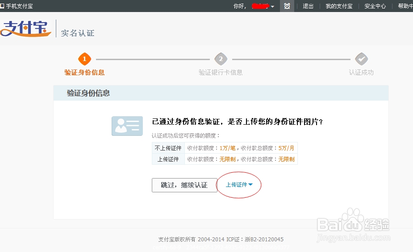Click the 退出 logout link

(308, 6)
